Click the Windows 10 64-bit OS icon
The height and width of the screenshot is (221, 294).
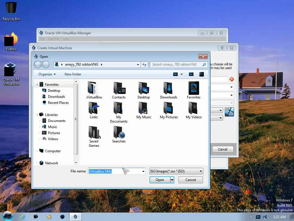tap(229, 112)
